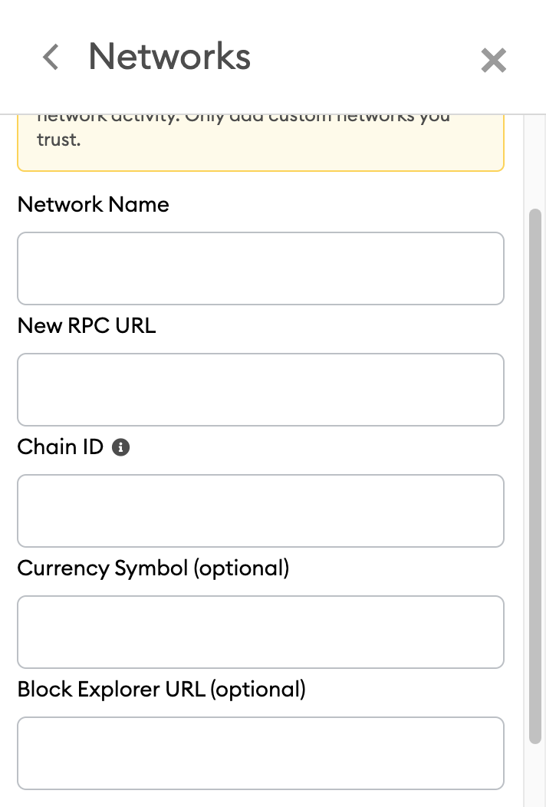Grab the vertical scrollbar thumb
Screen dimensions: 546x807
point(534,476)
